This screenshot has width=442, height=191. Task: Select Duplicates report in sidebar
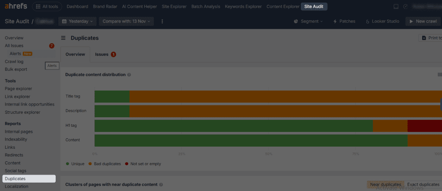[29, 178]
